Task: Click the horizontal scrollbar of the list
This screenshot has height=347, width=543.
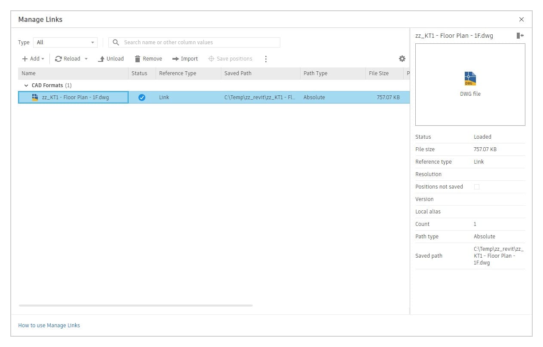Action: tap(135, 306)
